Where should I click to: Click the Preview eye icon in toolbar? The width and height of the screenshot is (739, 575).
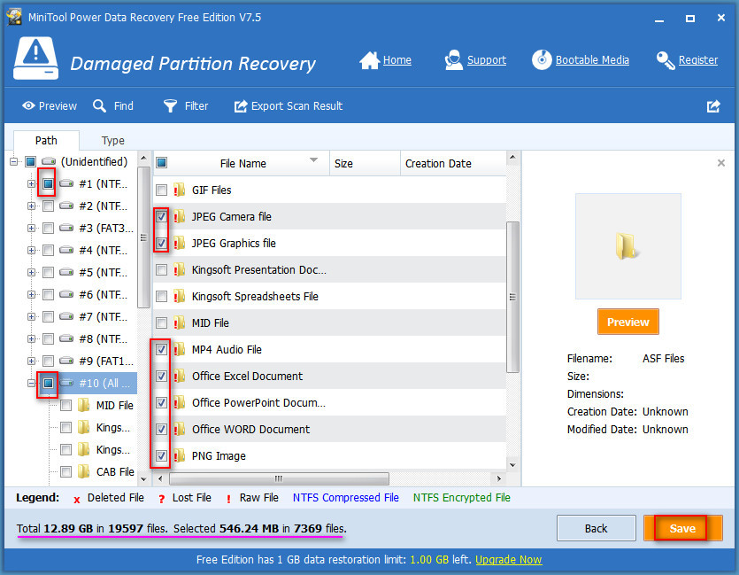pos(28,105)
